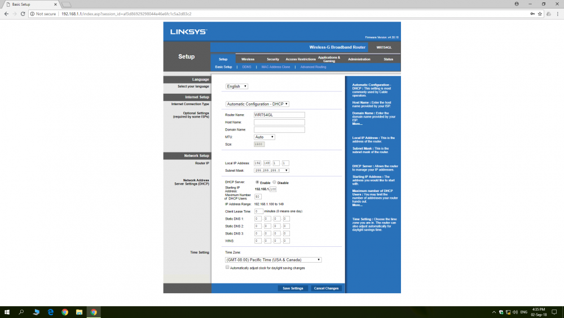Click Maximum Number of DHCP Users field
Screen dimensions: 564x318
(258, 197)
